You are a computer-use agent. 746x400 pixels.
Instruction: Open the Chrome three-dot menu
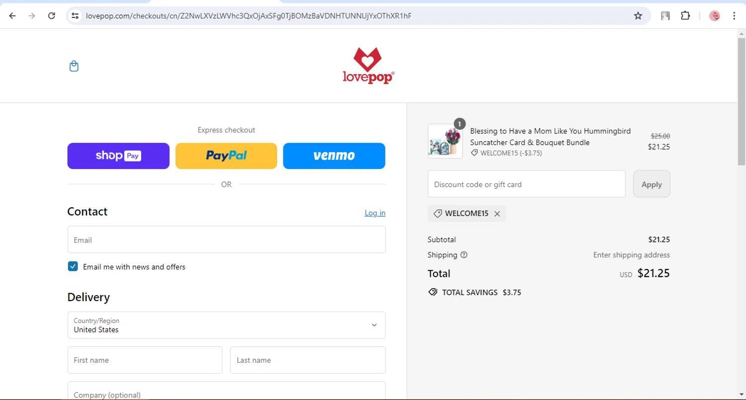click(x=734, y=16)
